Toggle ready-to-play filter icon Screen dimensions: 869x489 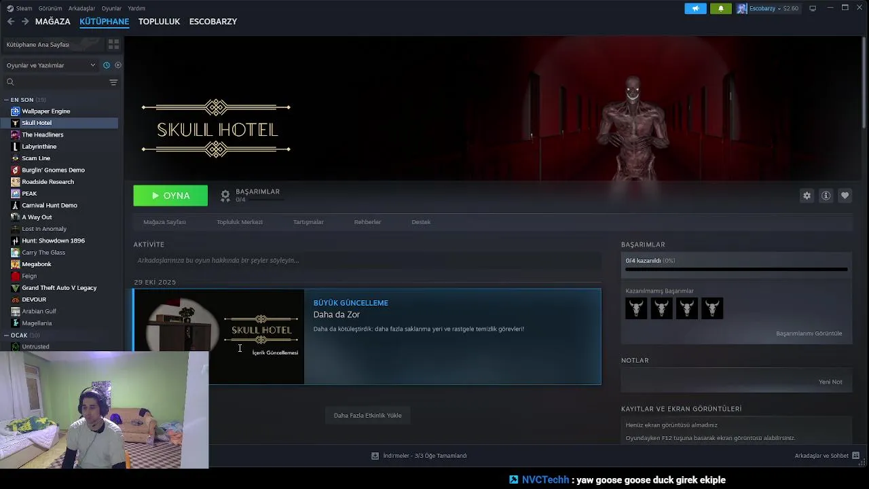(x=118, y=65)
